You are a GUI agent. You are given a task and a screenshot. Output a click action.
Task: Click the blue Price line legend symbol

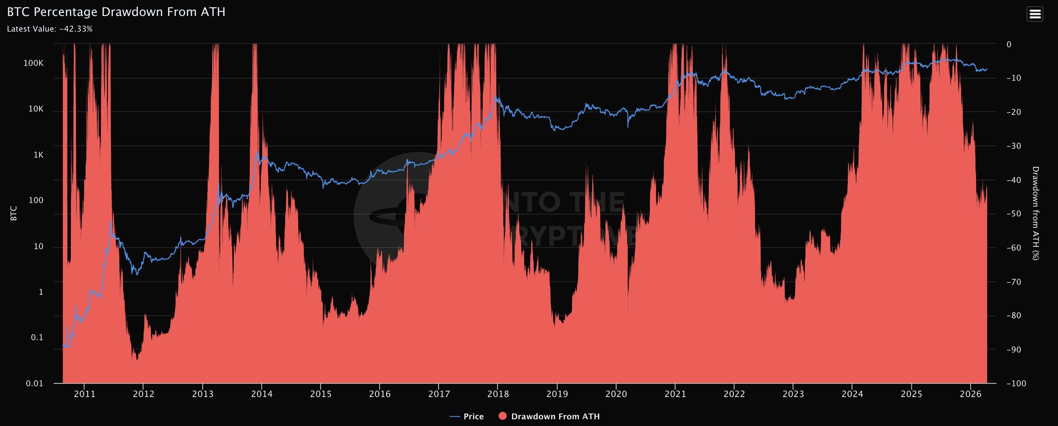coord(455,417)
